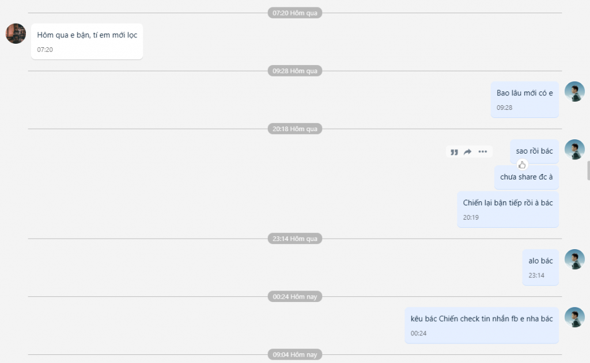
Task: Click the "chưa share đc à" message bubble
Action: point(526,177)
